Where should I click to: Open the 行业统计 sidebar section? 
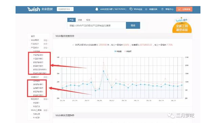coord(35,44)
